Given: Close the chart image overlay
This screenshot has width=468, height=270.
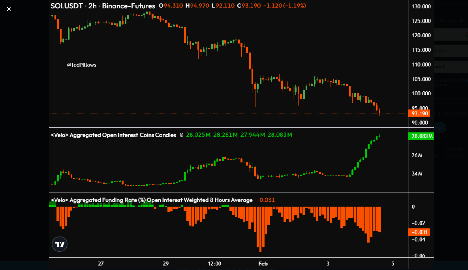Looking at the screenshot, I should pyautogui.click(x=9, y=9).
